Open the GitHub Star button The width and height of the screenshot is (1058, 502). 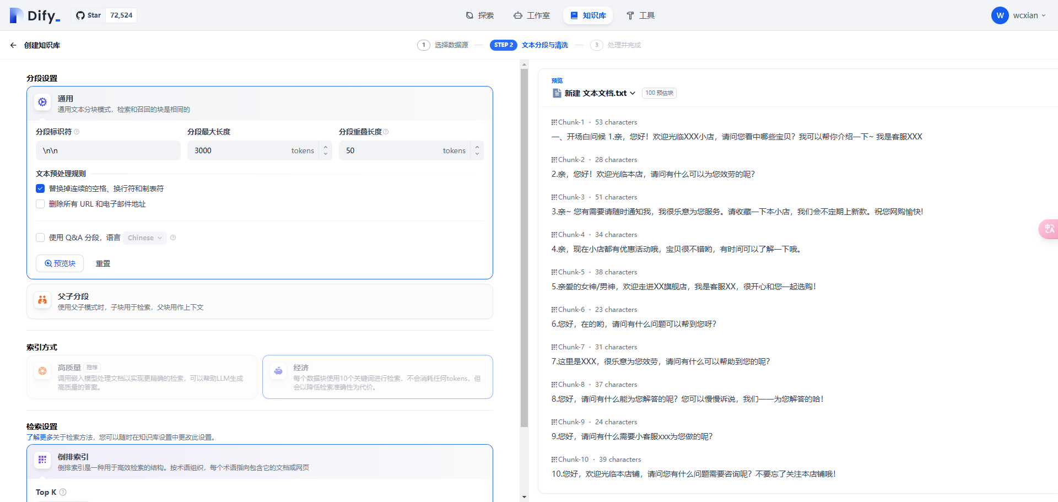pos(89,15)
